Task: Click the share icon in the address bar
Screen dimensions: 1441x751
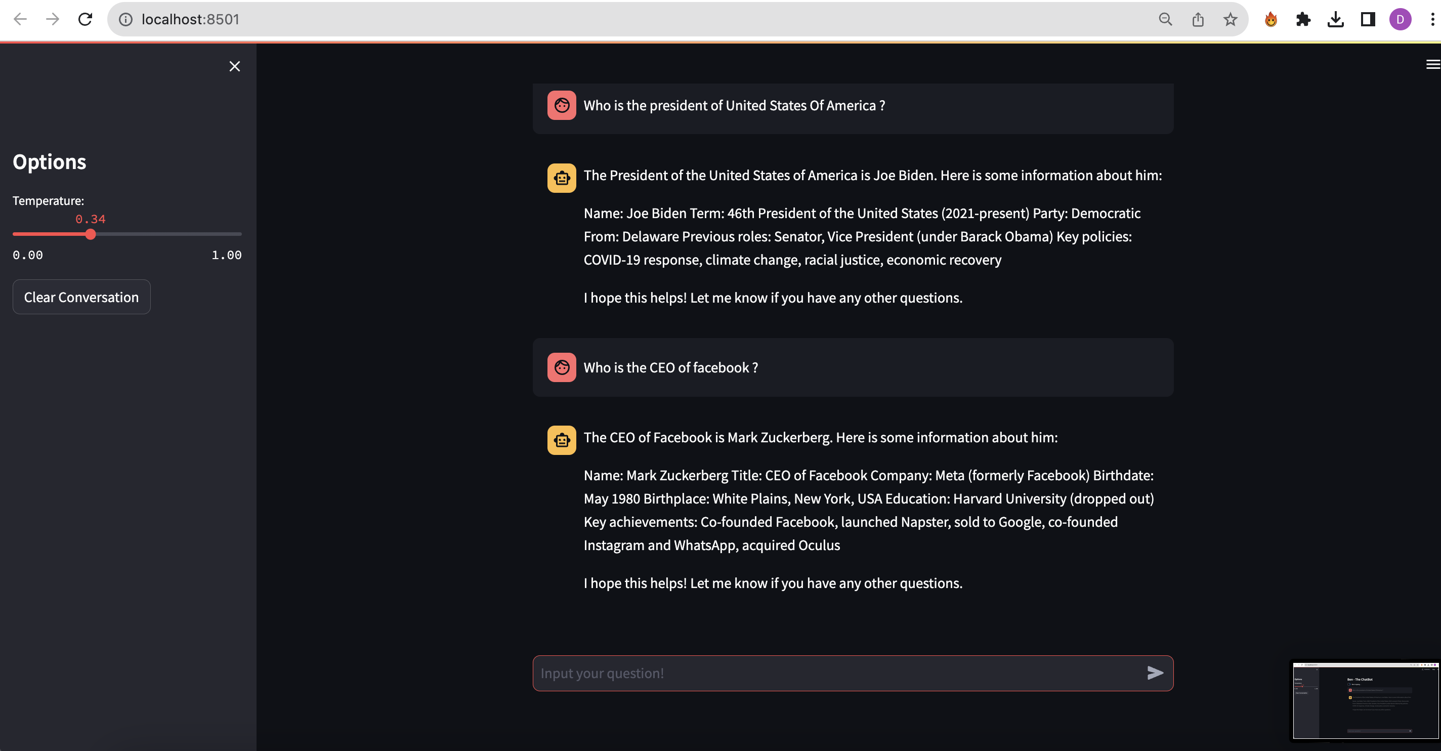Action: point(1198,20)
